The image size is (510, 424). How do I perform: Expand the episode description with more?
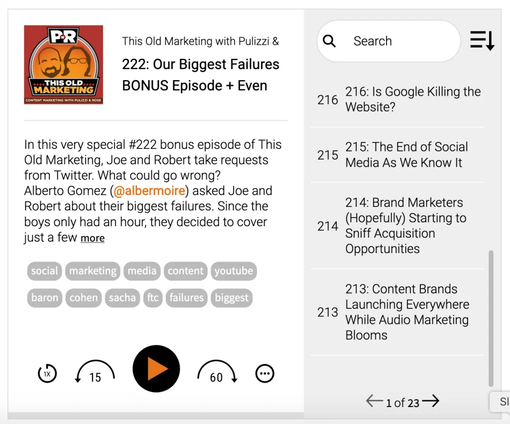(93, 238)
